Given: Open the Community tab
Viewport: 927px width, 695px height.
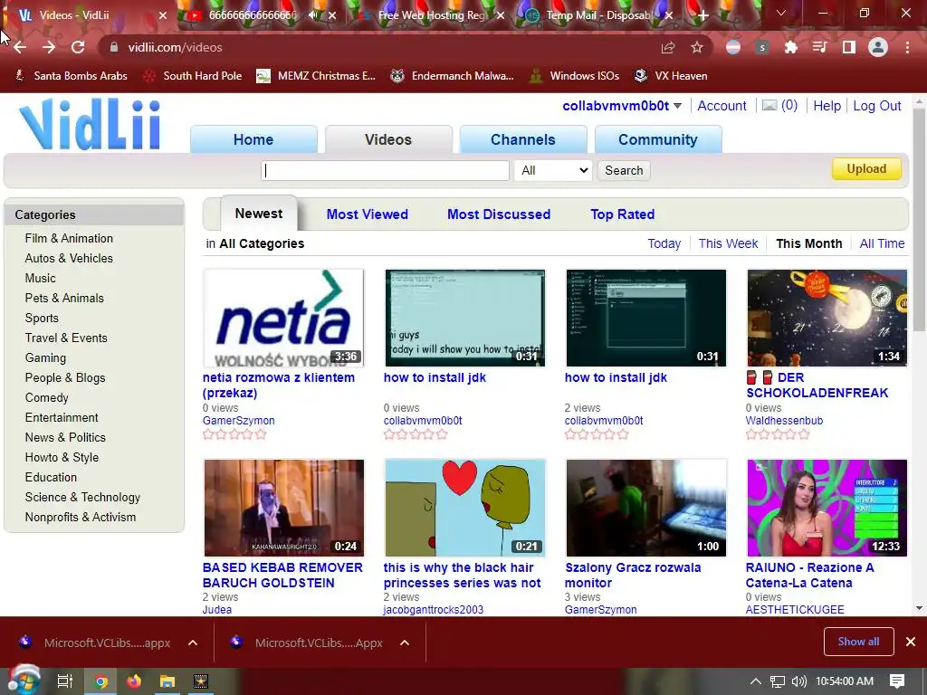Looking at the screenshot, I should coord(658,139).
